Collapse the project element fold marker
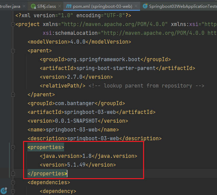 click(13, 24)
